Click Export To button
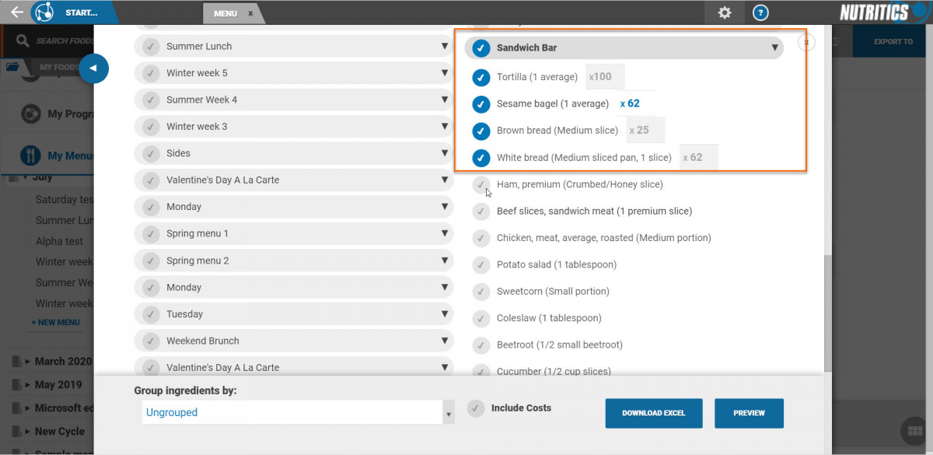 [x=893, y=41]
